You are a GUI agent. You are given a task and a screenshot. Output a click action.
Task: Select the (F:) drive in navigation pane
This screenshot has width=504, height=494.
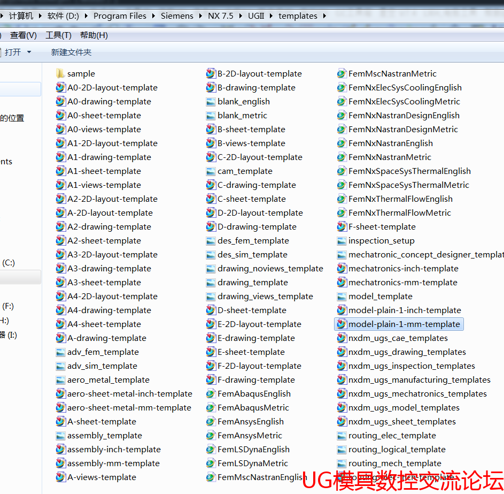(8, 306)
